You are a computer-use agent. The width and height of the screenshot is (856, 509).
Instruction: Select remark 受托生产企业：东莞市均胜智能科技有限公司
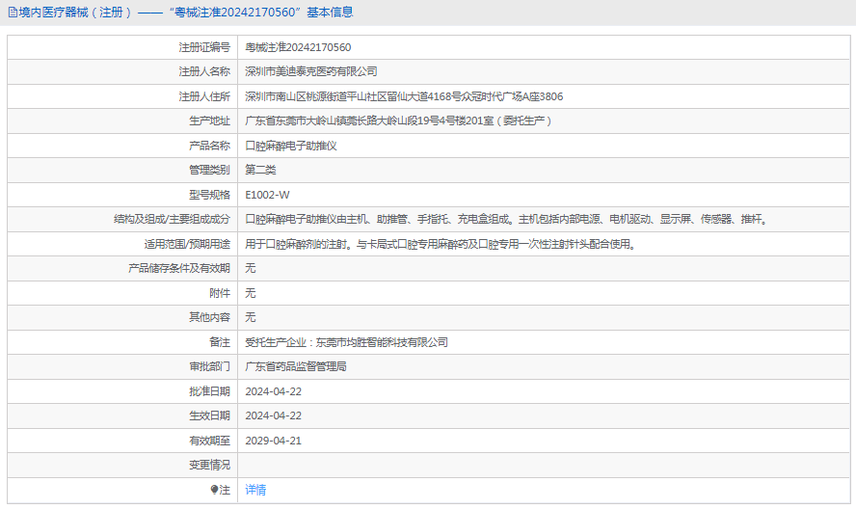click(x=347, y=342)
